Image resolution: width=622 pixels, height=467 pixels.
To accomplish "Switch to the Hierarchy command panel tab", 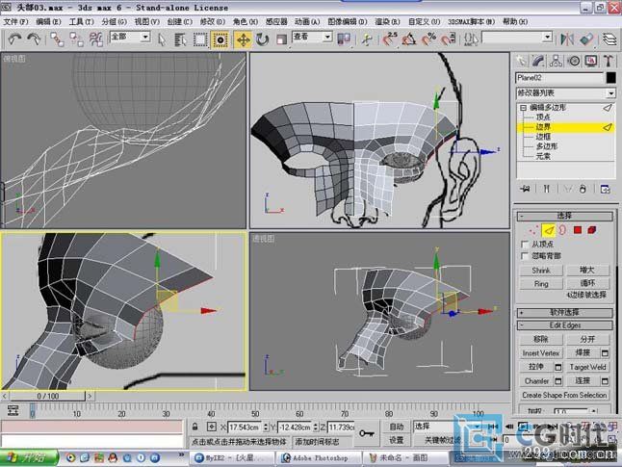I will 556,61.
